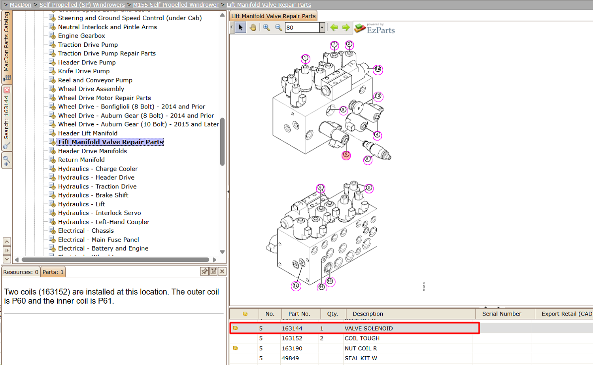Click callout bubble 4 on the diagram
593x365 pixels.
point(378,135)
